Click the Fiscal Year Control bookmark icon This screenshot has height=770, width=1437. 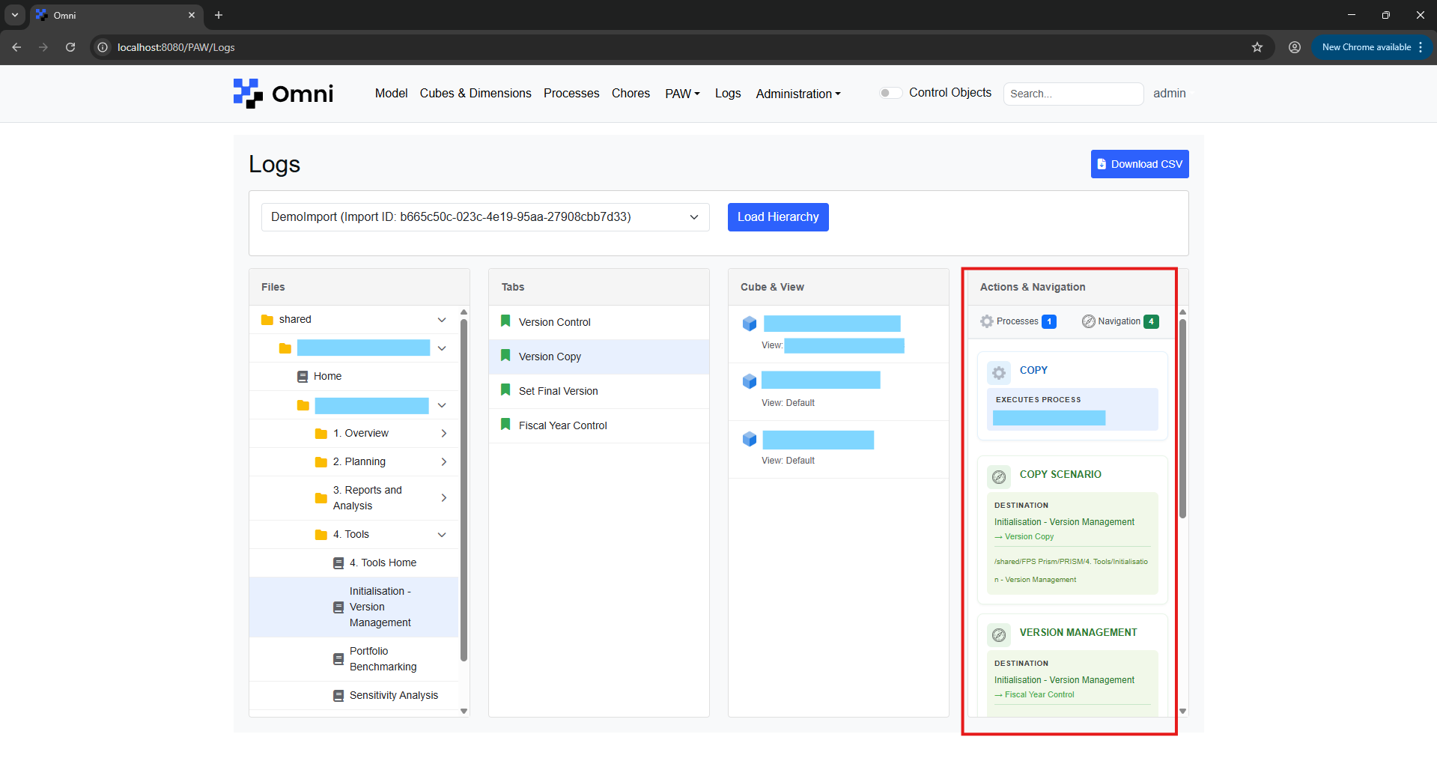(505, 425)
